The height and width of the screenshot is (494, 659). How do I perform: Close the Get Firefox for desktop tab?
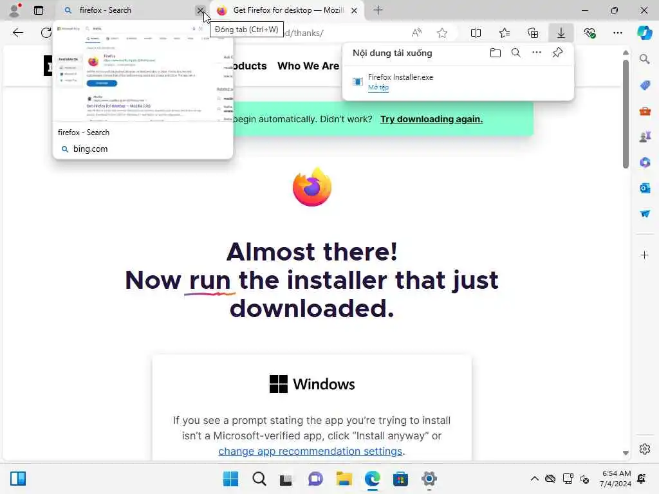point(355,10)
